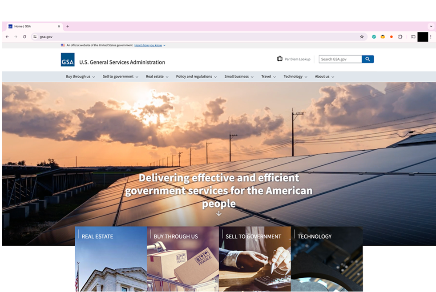Bookmark this page with the star icon
The width and height of the screenshot is (436, 292).
click(362, 37)
